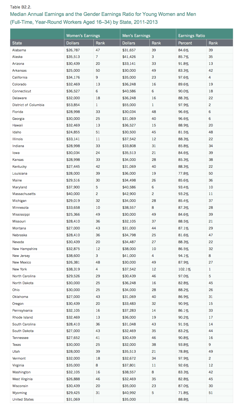
Task: Click Alaska's men's earnings $41,426
Action: point(129,57)
